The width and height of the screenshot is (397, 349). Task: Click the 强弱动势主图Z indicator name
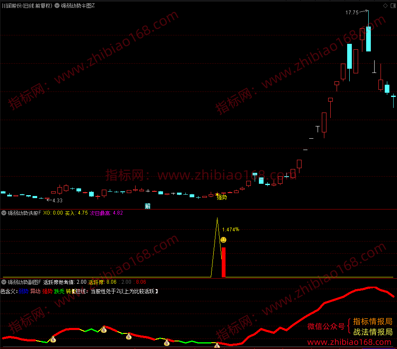point(78,5)
